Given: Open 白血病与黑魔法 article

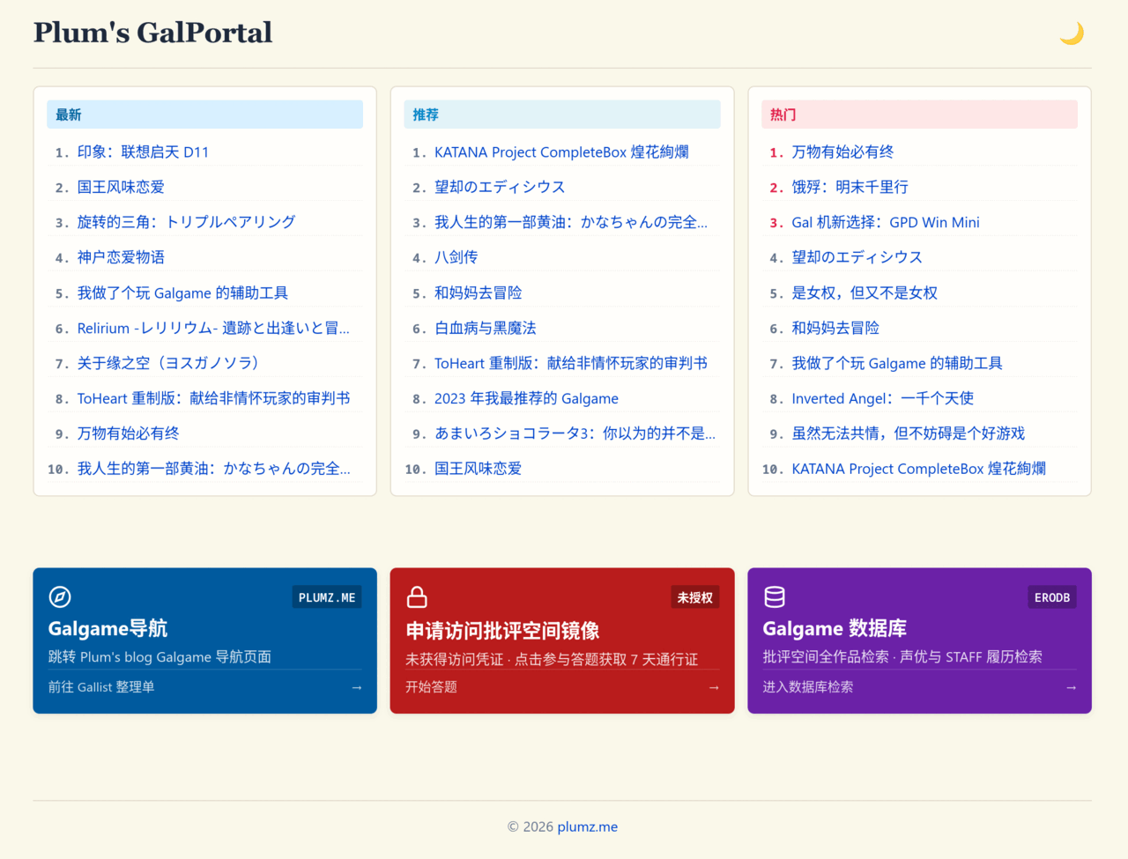Looking at the screenshot, I should click(485, 328).
